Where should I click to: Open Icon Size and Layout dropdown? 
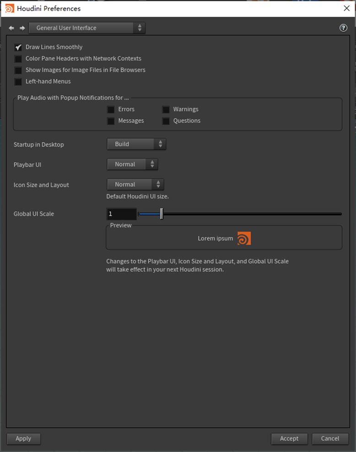[x=135, y=185]
